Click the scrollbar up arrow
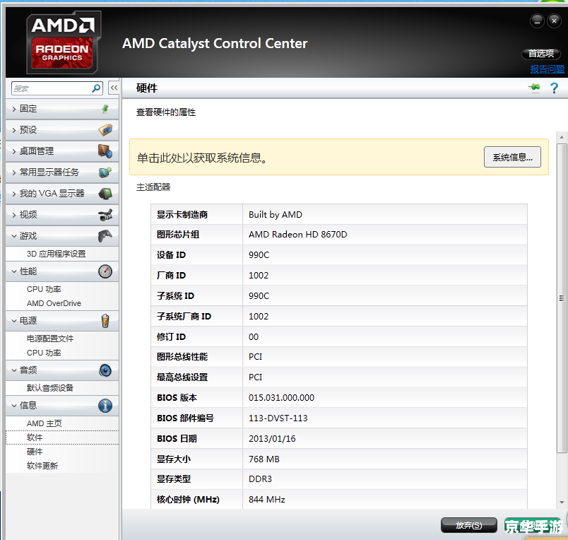This screenshot has height=540, width=568. coord(562,137)
